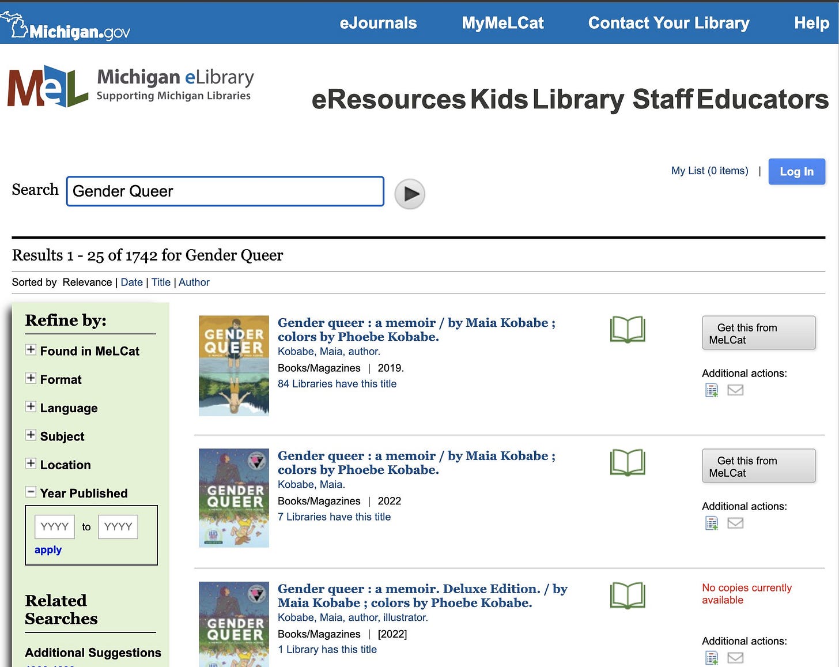This screenshot has height=667, width=839.
Task: Open Gender queer Deluxe Edition title
Action: (x=422, y=596)
